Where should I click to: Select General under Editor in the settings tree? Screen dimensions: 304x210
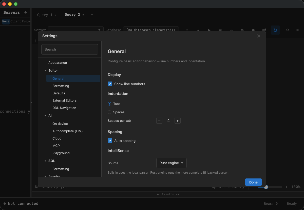[x=73, y=78]
